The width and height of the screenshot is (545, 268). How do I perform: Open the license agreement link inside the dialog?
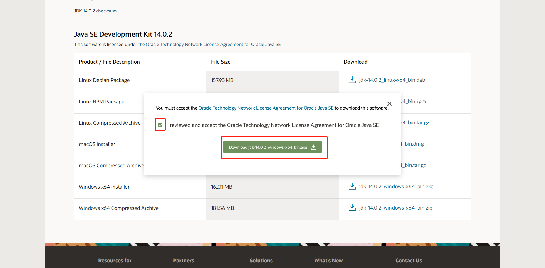(266, 108)
